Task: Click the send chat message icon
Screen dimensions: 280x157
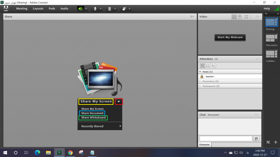Action: (x=256, y=139)
